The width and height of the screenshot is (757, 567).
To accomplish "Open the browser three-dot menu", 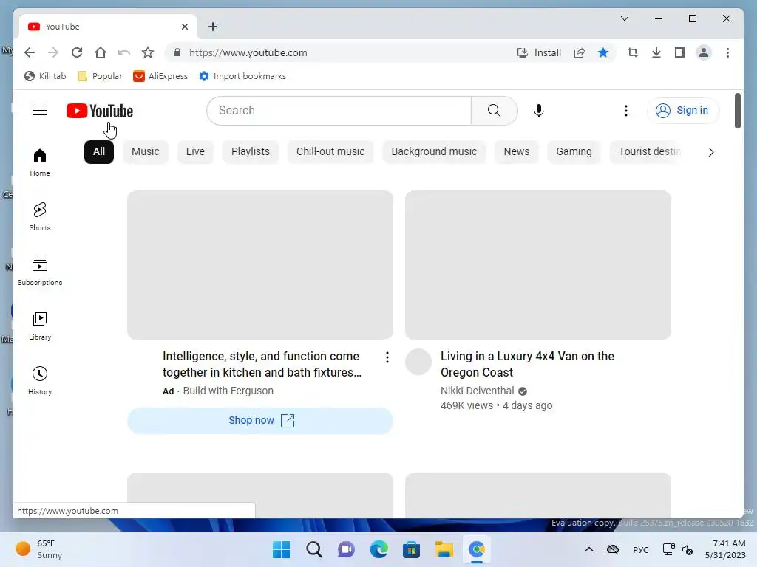I will [727, 52].
